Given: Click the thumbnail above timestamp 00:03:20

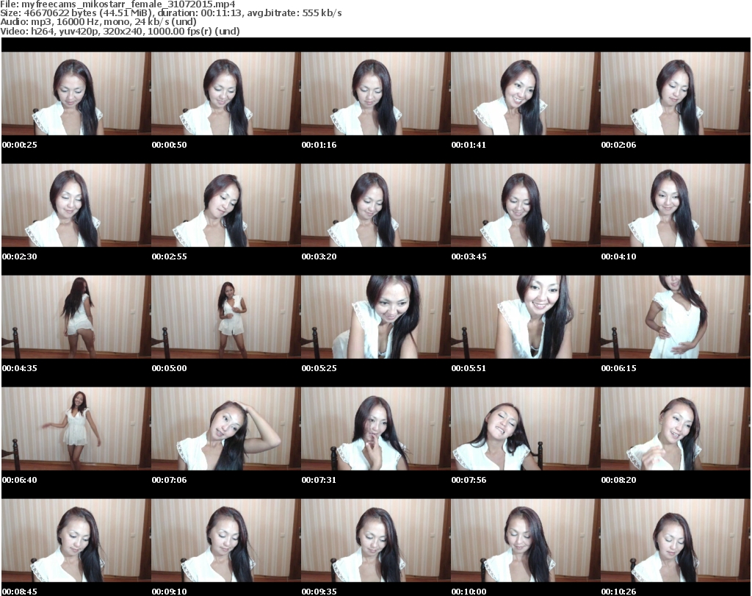Looking at the screenshot, I should click(375, 205).
